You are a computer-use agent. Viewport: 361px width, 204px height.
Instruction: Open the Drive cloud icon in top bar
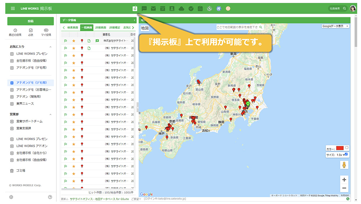(181, 8)
